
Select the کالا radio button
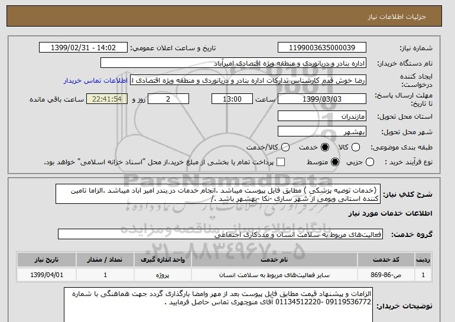click(x=356, y=147)
